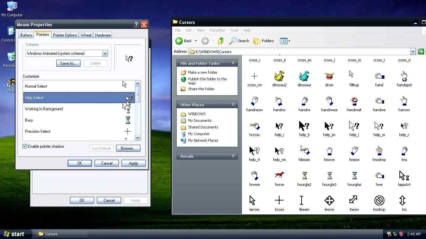The width and height of the screenshot is (426, 239).
Task: Select the harrow cursor file
Action: tap(404, 101)
